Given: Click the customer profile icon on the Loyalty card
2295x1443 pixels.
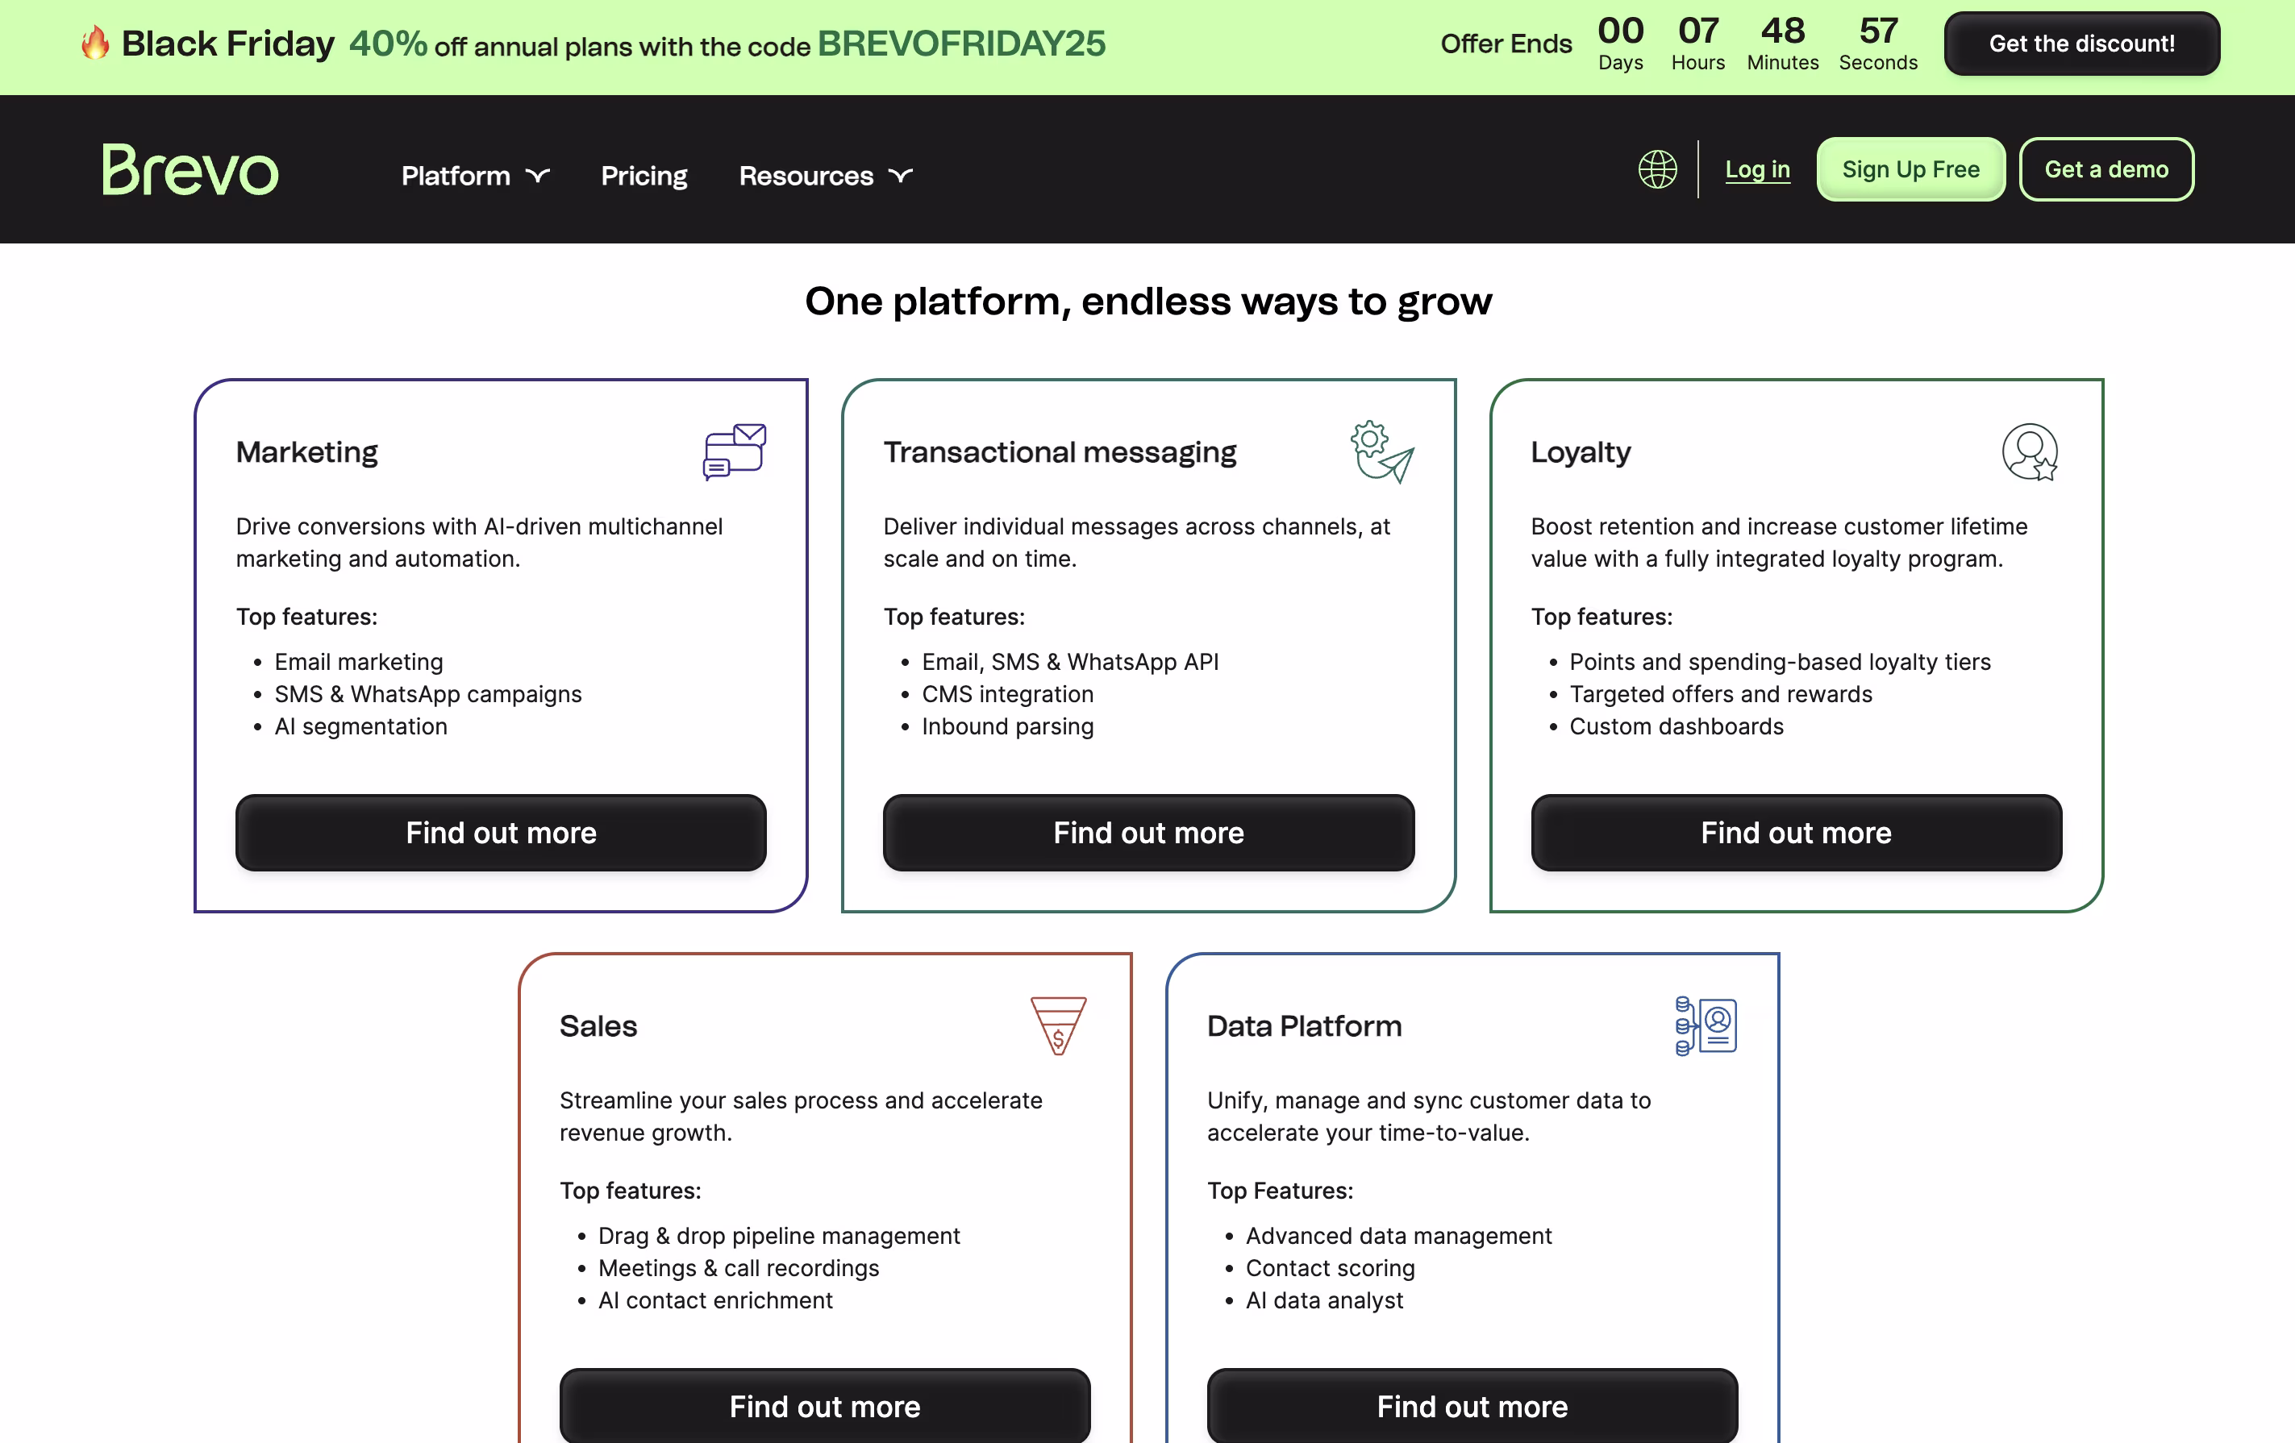Looking at the screenshot, I should pos(2028,452).
